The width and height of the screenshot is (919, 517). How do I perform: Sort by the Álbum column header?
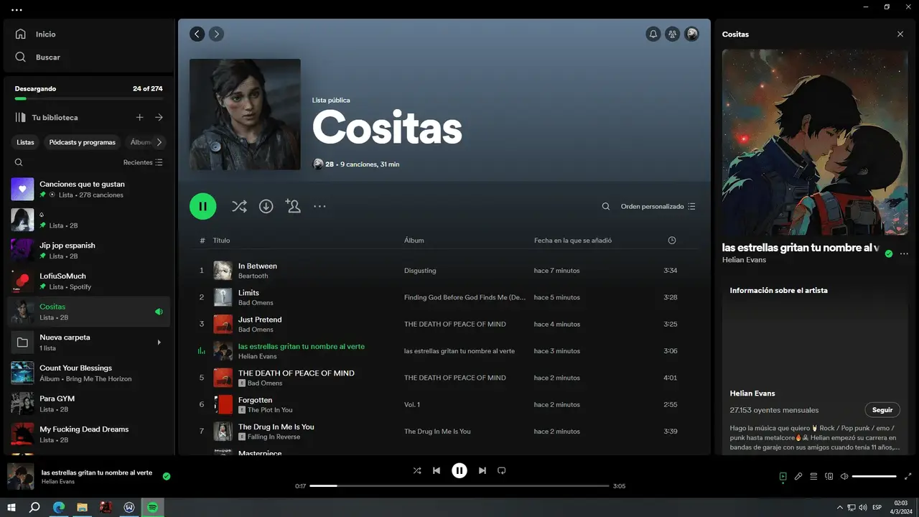[414, 241]
